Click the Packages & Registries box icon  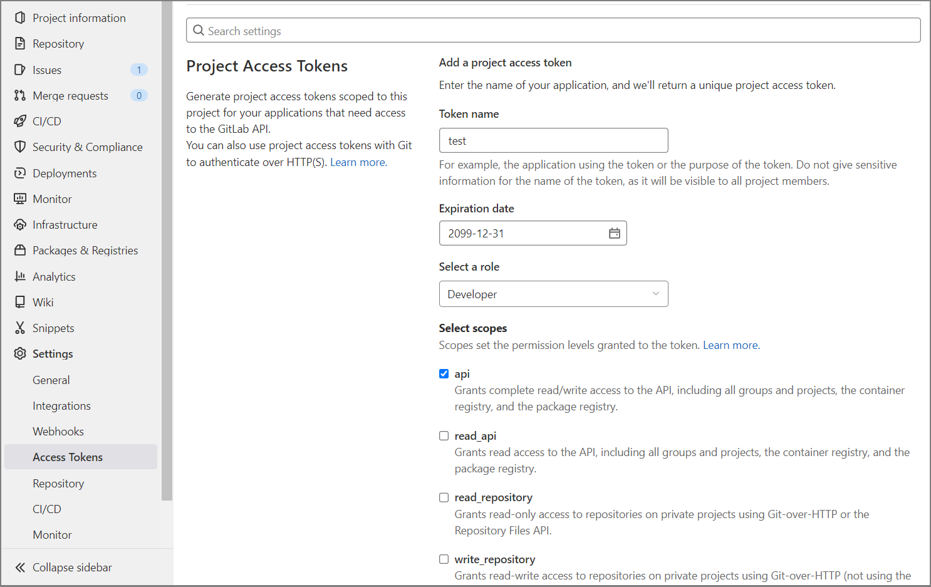point(20,250)
